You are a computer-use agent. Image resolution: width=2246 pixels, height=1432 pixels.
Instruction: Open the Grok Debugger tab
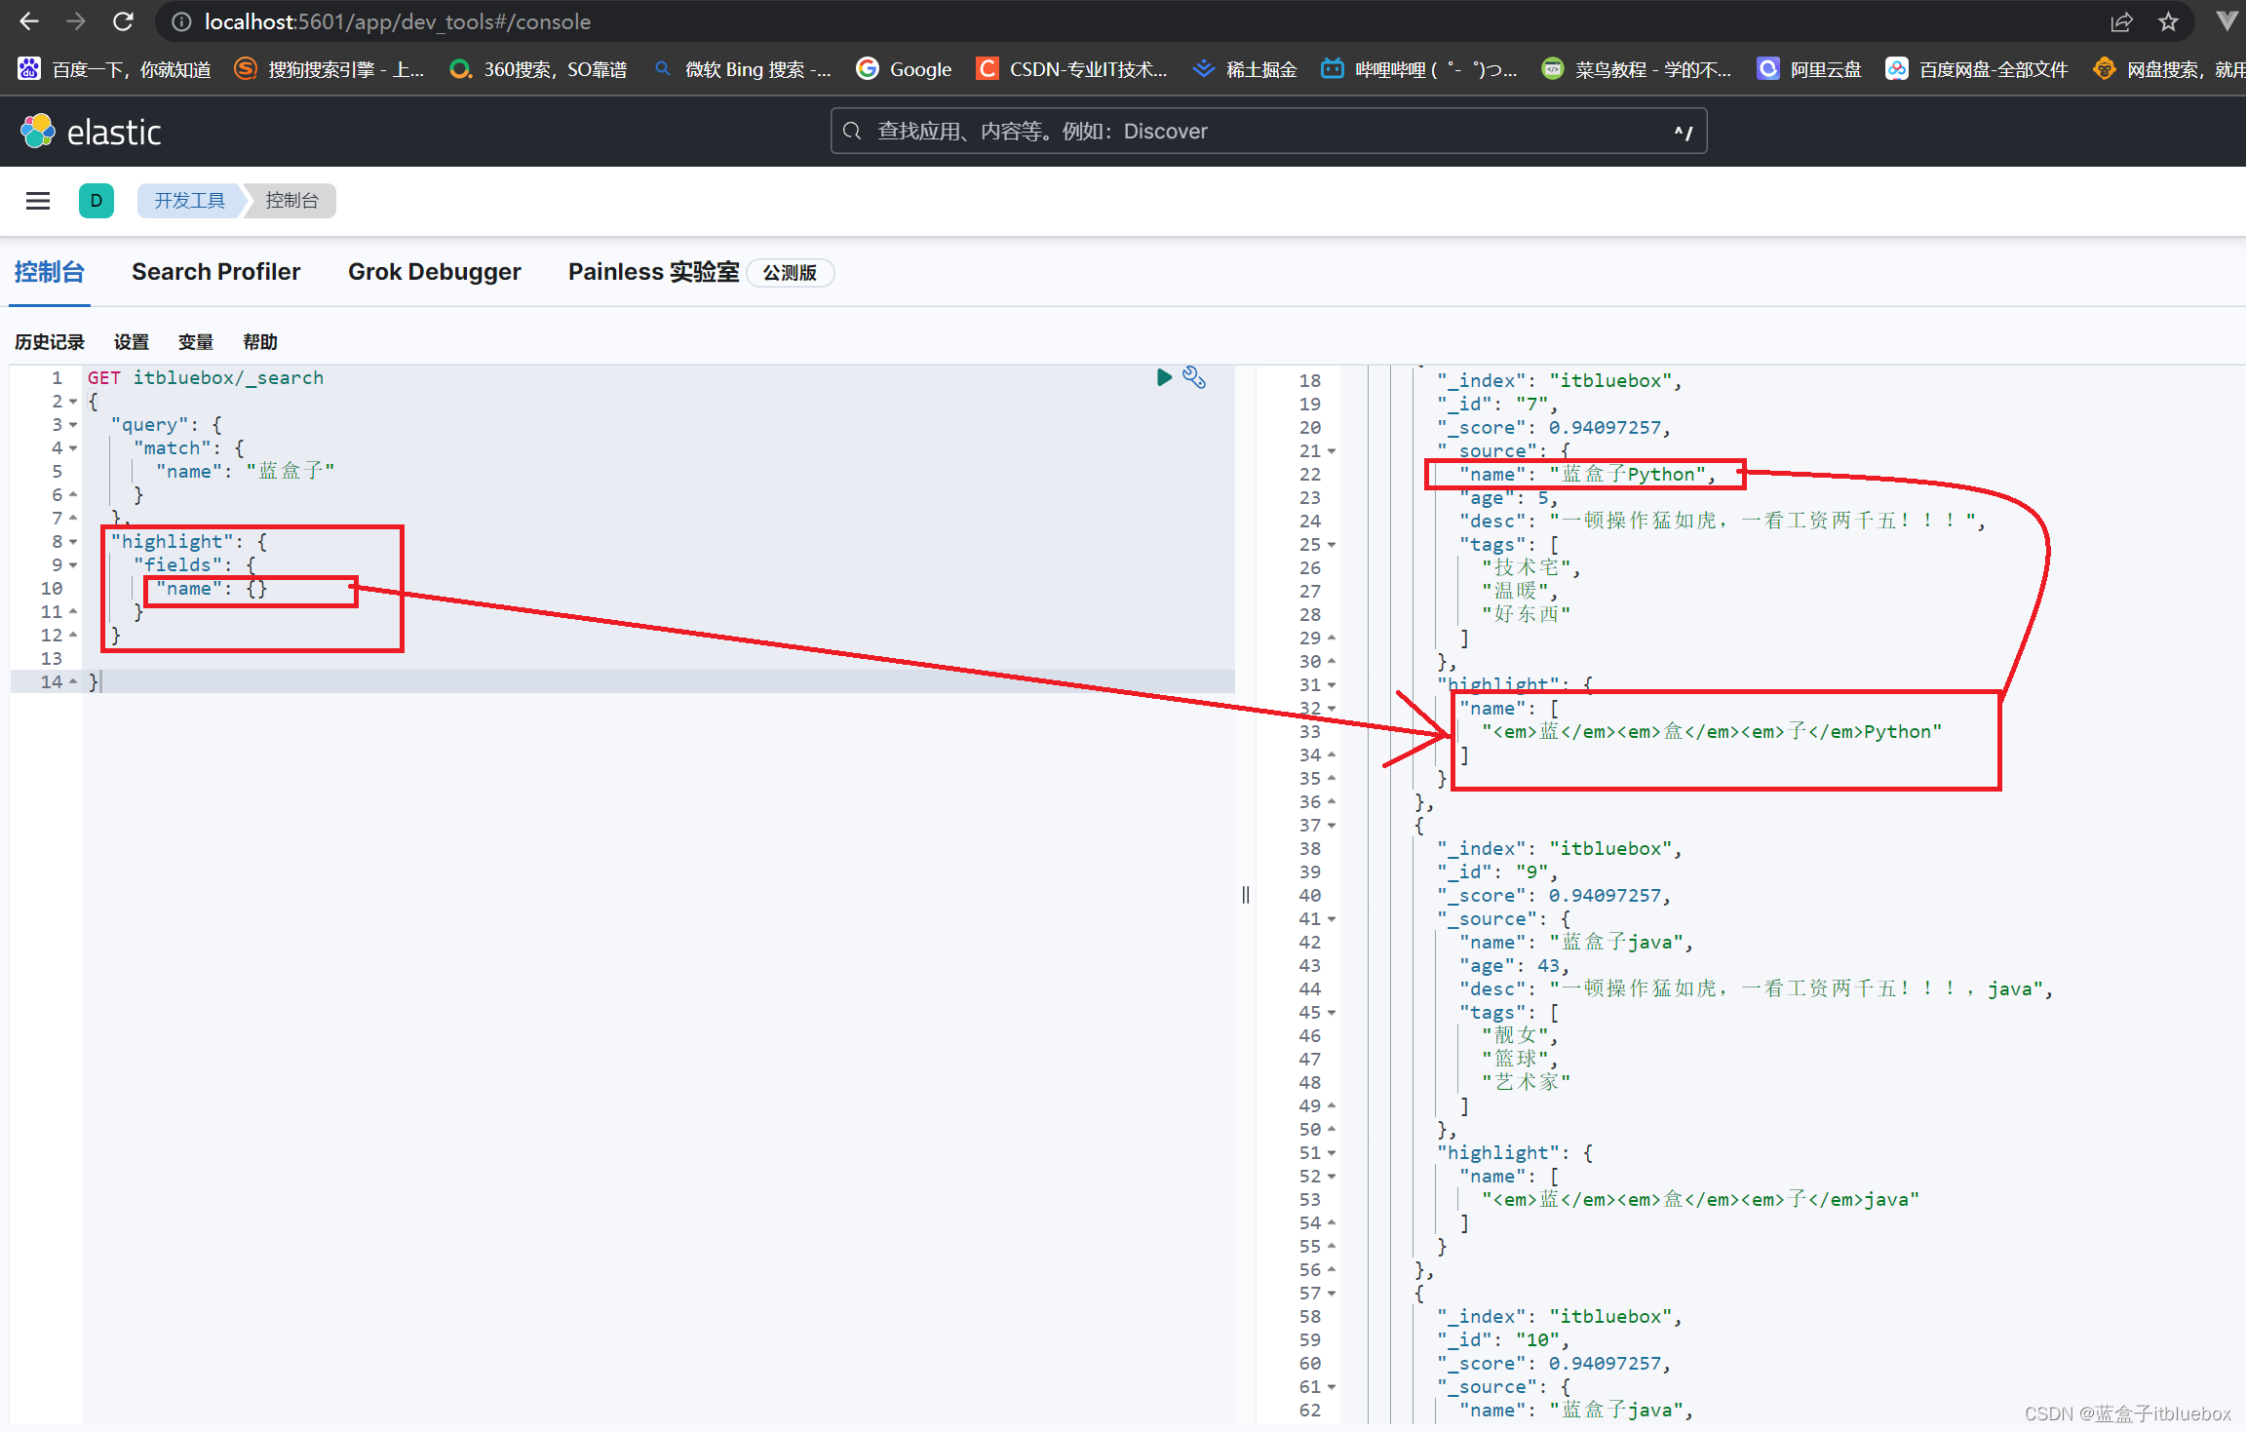[x=434, y=272]
